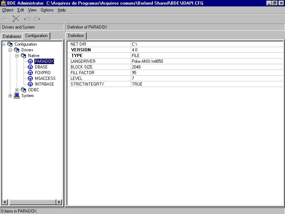Collapse the Configuration tree root
Viewport: 285px width, 214px height.
(x=3, y=44)
